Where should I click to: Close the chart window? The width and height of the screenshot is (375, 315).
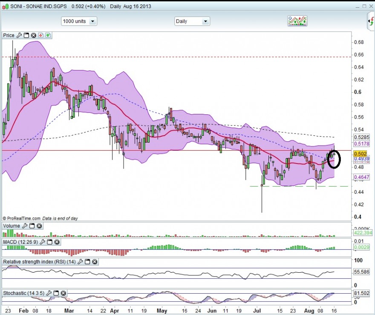[372, 6]
